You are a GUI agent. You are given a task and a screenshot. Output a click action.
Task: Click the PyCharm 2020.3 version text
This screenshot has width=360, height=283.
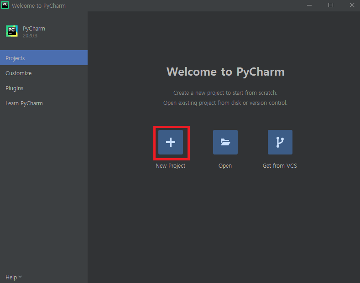point(30,36)
